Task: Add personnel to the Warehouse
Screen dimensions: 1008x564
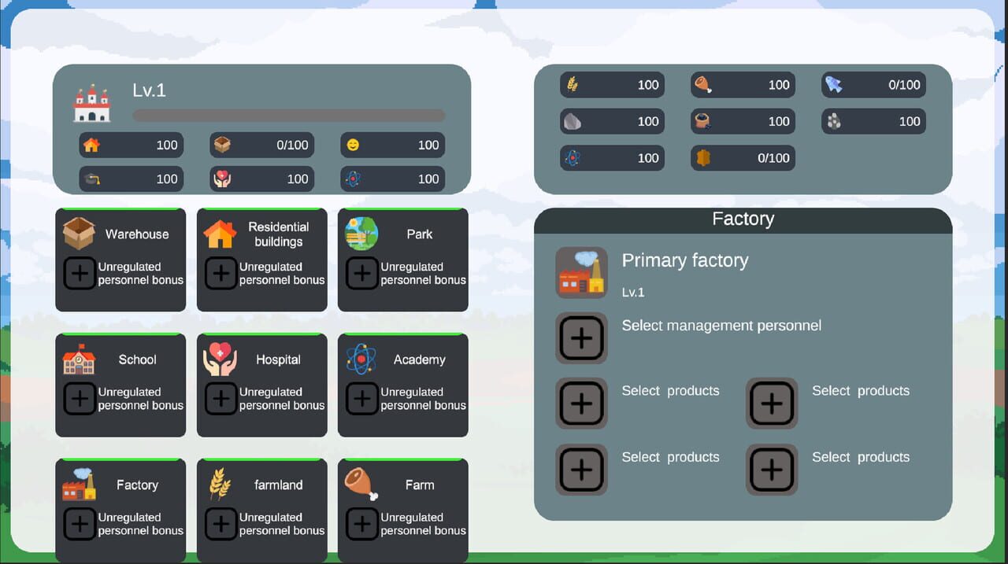Action: point(79,273)
